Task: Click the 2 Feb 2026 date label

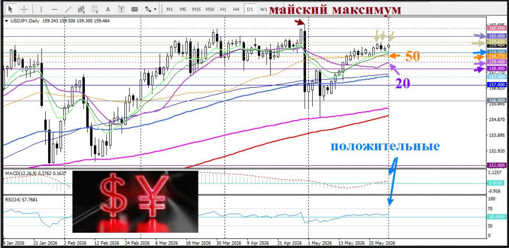Action: tap(75, 243)
